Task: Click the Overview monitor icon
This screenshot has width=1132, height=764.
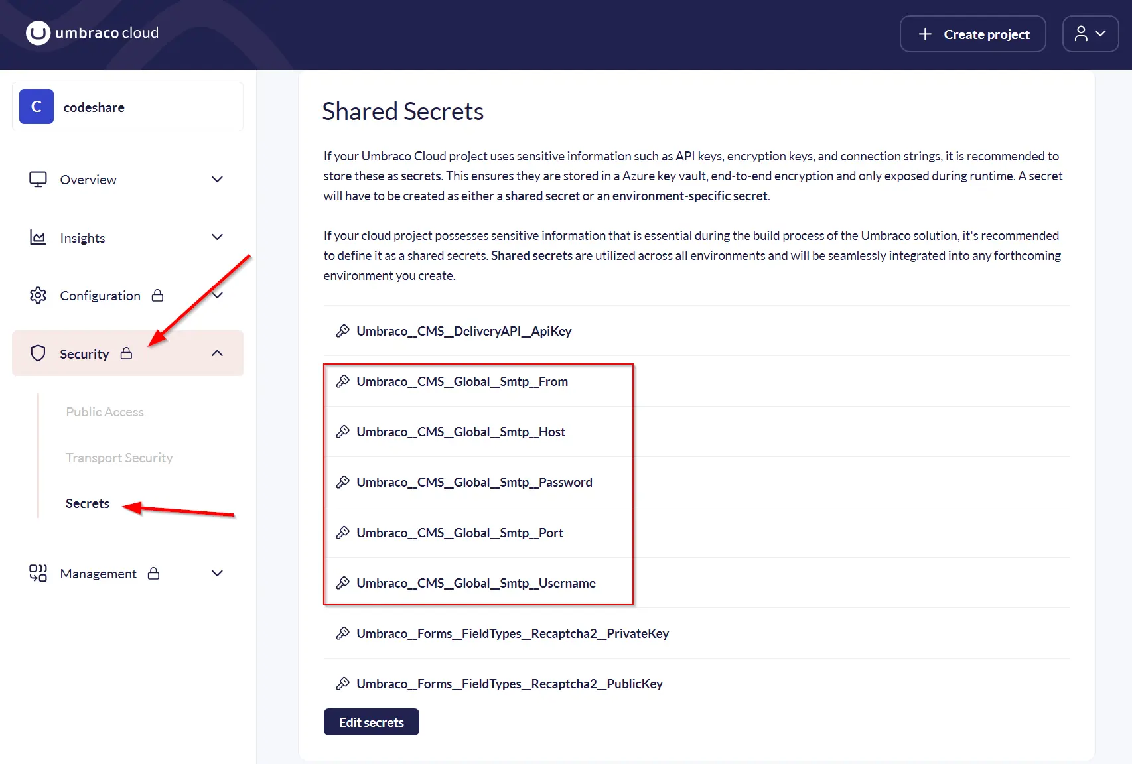Action: 38,180
